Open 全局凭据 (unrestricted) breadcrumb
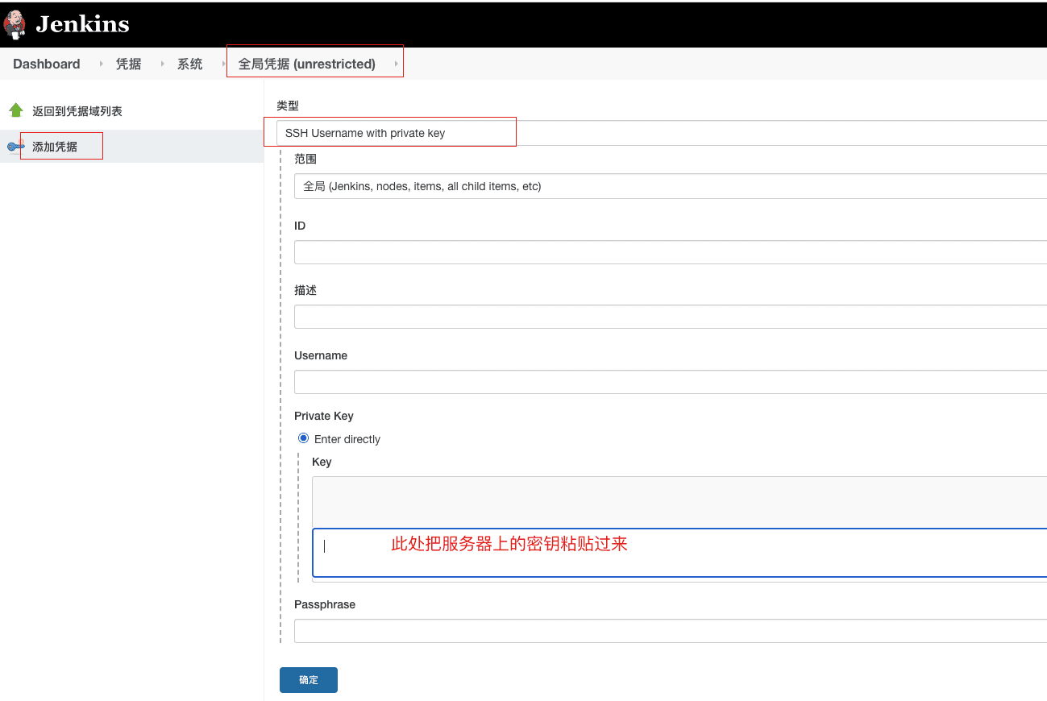1047x701 pixels. click(307, 64)
